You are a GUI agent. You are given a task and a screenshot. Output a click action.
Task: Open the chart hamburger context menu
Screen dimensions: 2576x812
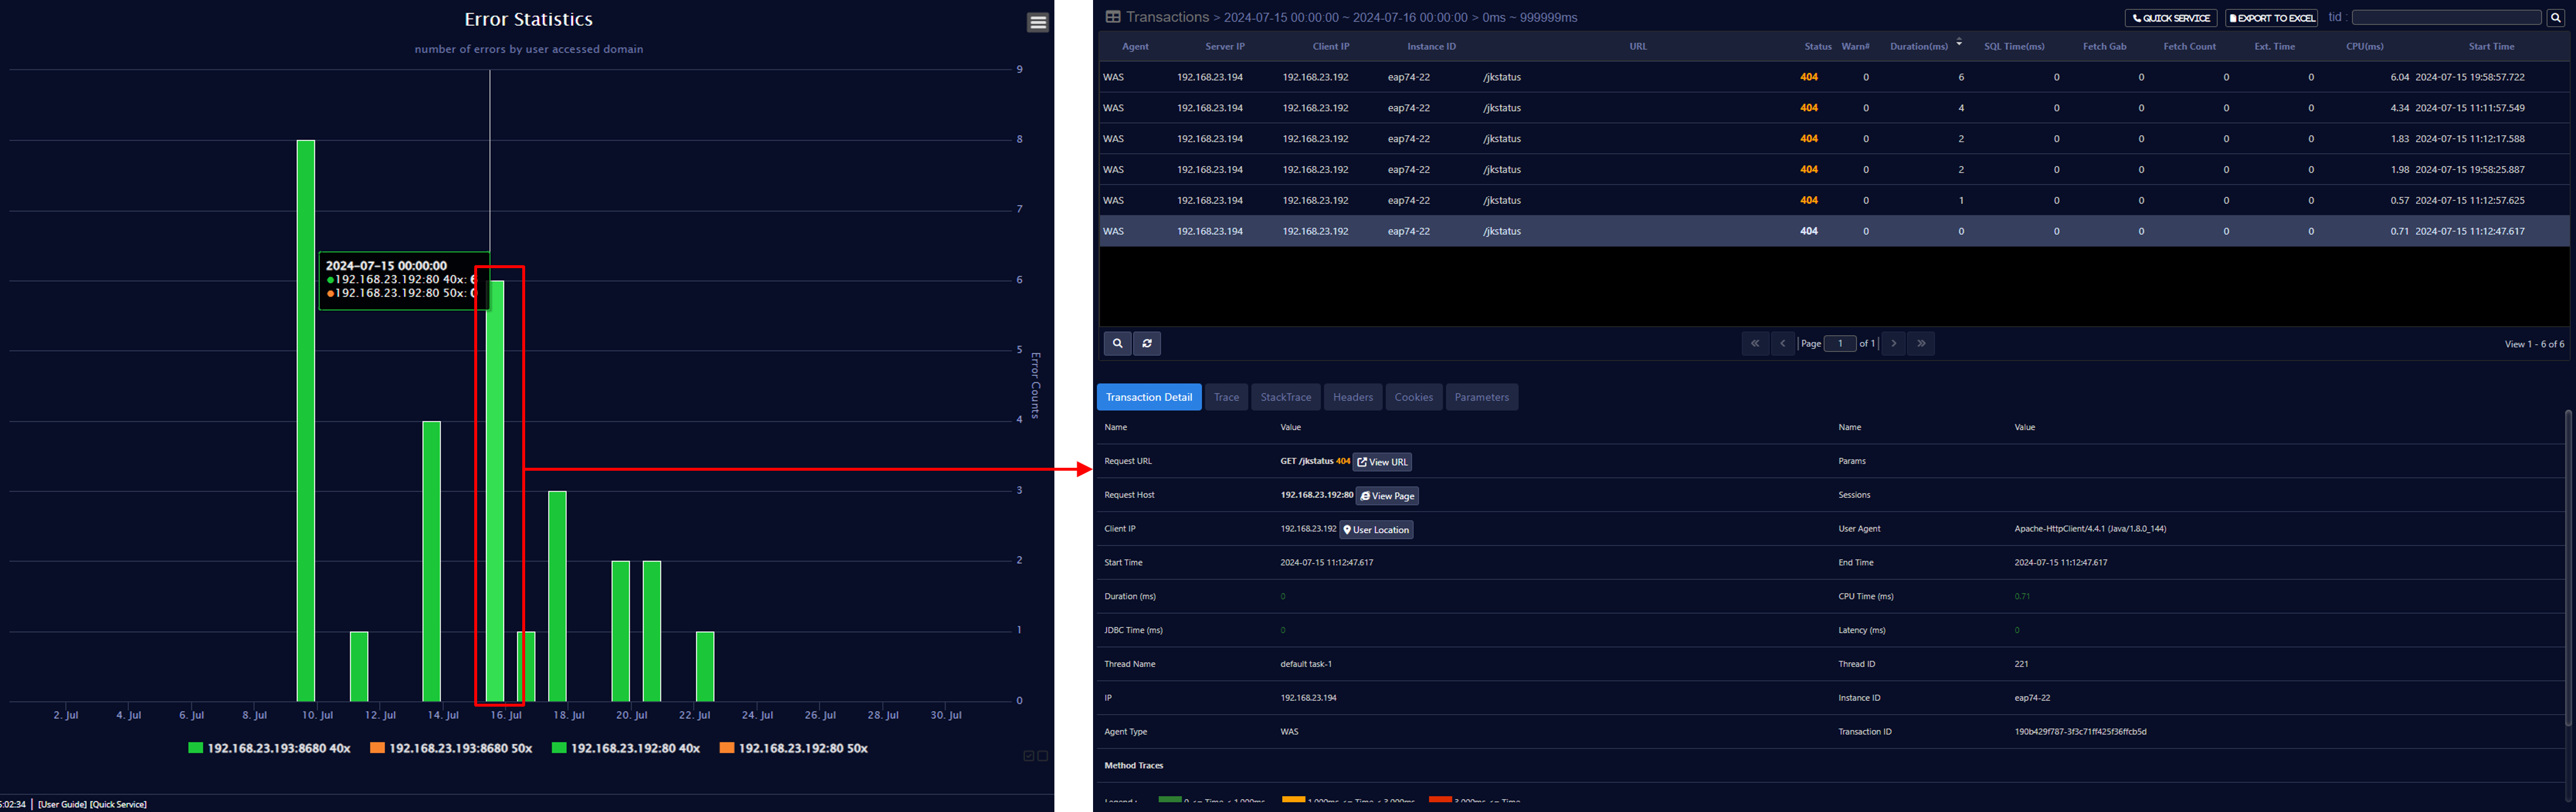1038,22
